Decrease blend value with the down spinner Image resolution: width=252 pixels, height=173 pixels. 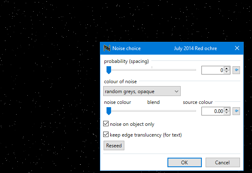(227, 113)
